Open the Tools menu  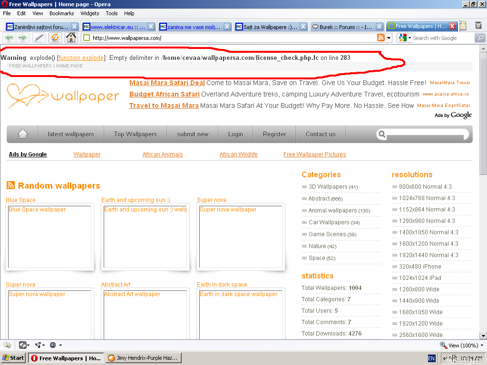coord(111,13)
